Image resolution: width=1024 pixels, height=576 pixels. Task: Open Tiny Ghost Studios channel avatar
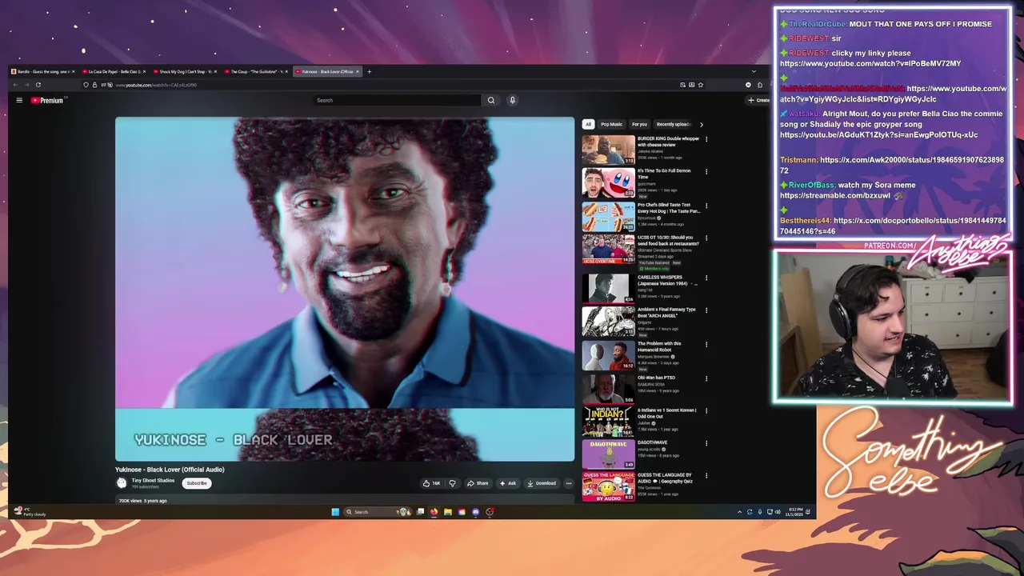pos(122,482)
